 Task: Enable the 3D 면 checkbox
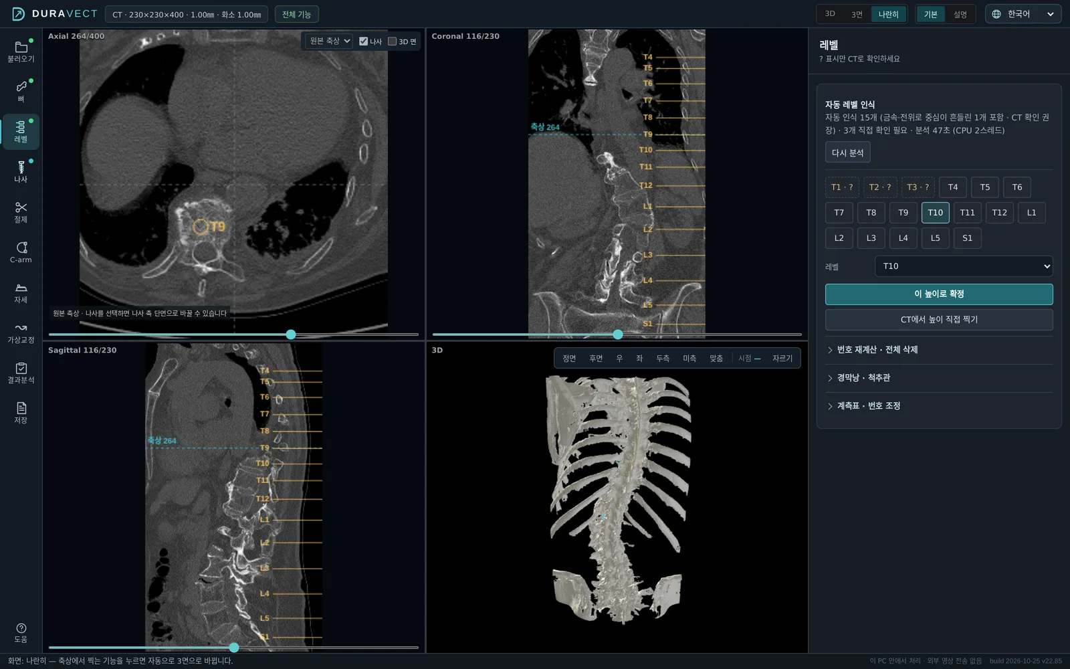pos(392,41)
